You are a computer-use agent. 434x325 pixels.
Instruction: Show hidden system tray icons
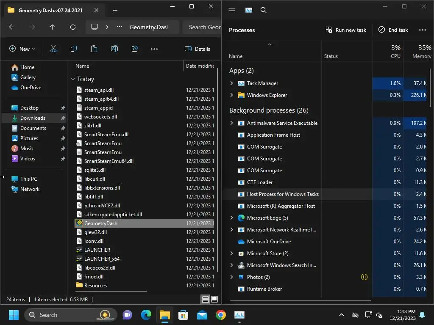coord(342,315)
